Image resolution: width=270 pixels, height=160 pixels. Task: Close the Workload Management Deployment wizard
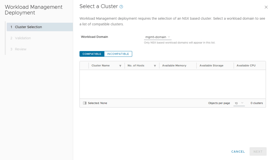[266, 7]
